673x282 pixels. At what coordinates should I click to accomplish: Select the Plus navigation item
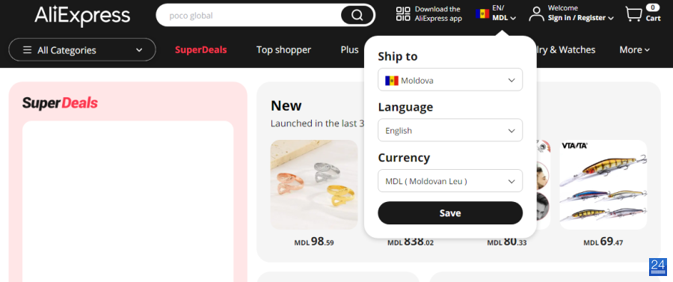(x=349, y=50)
